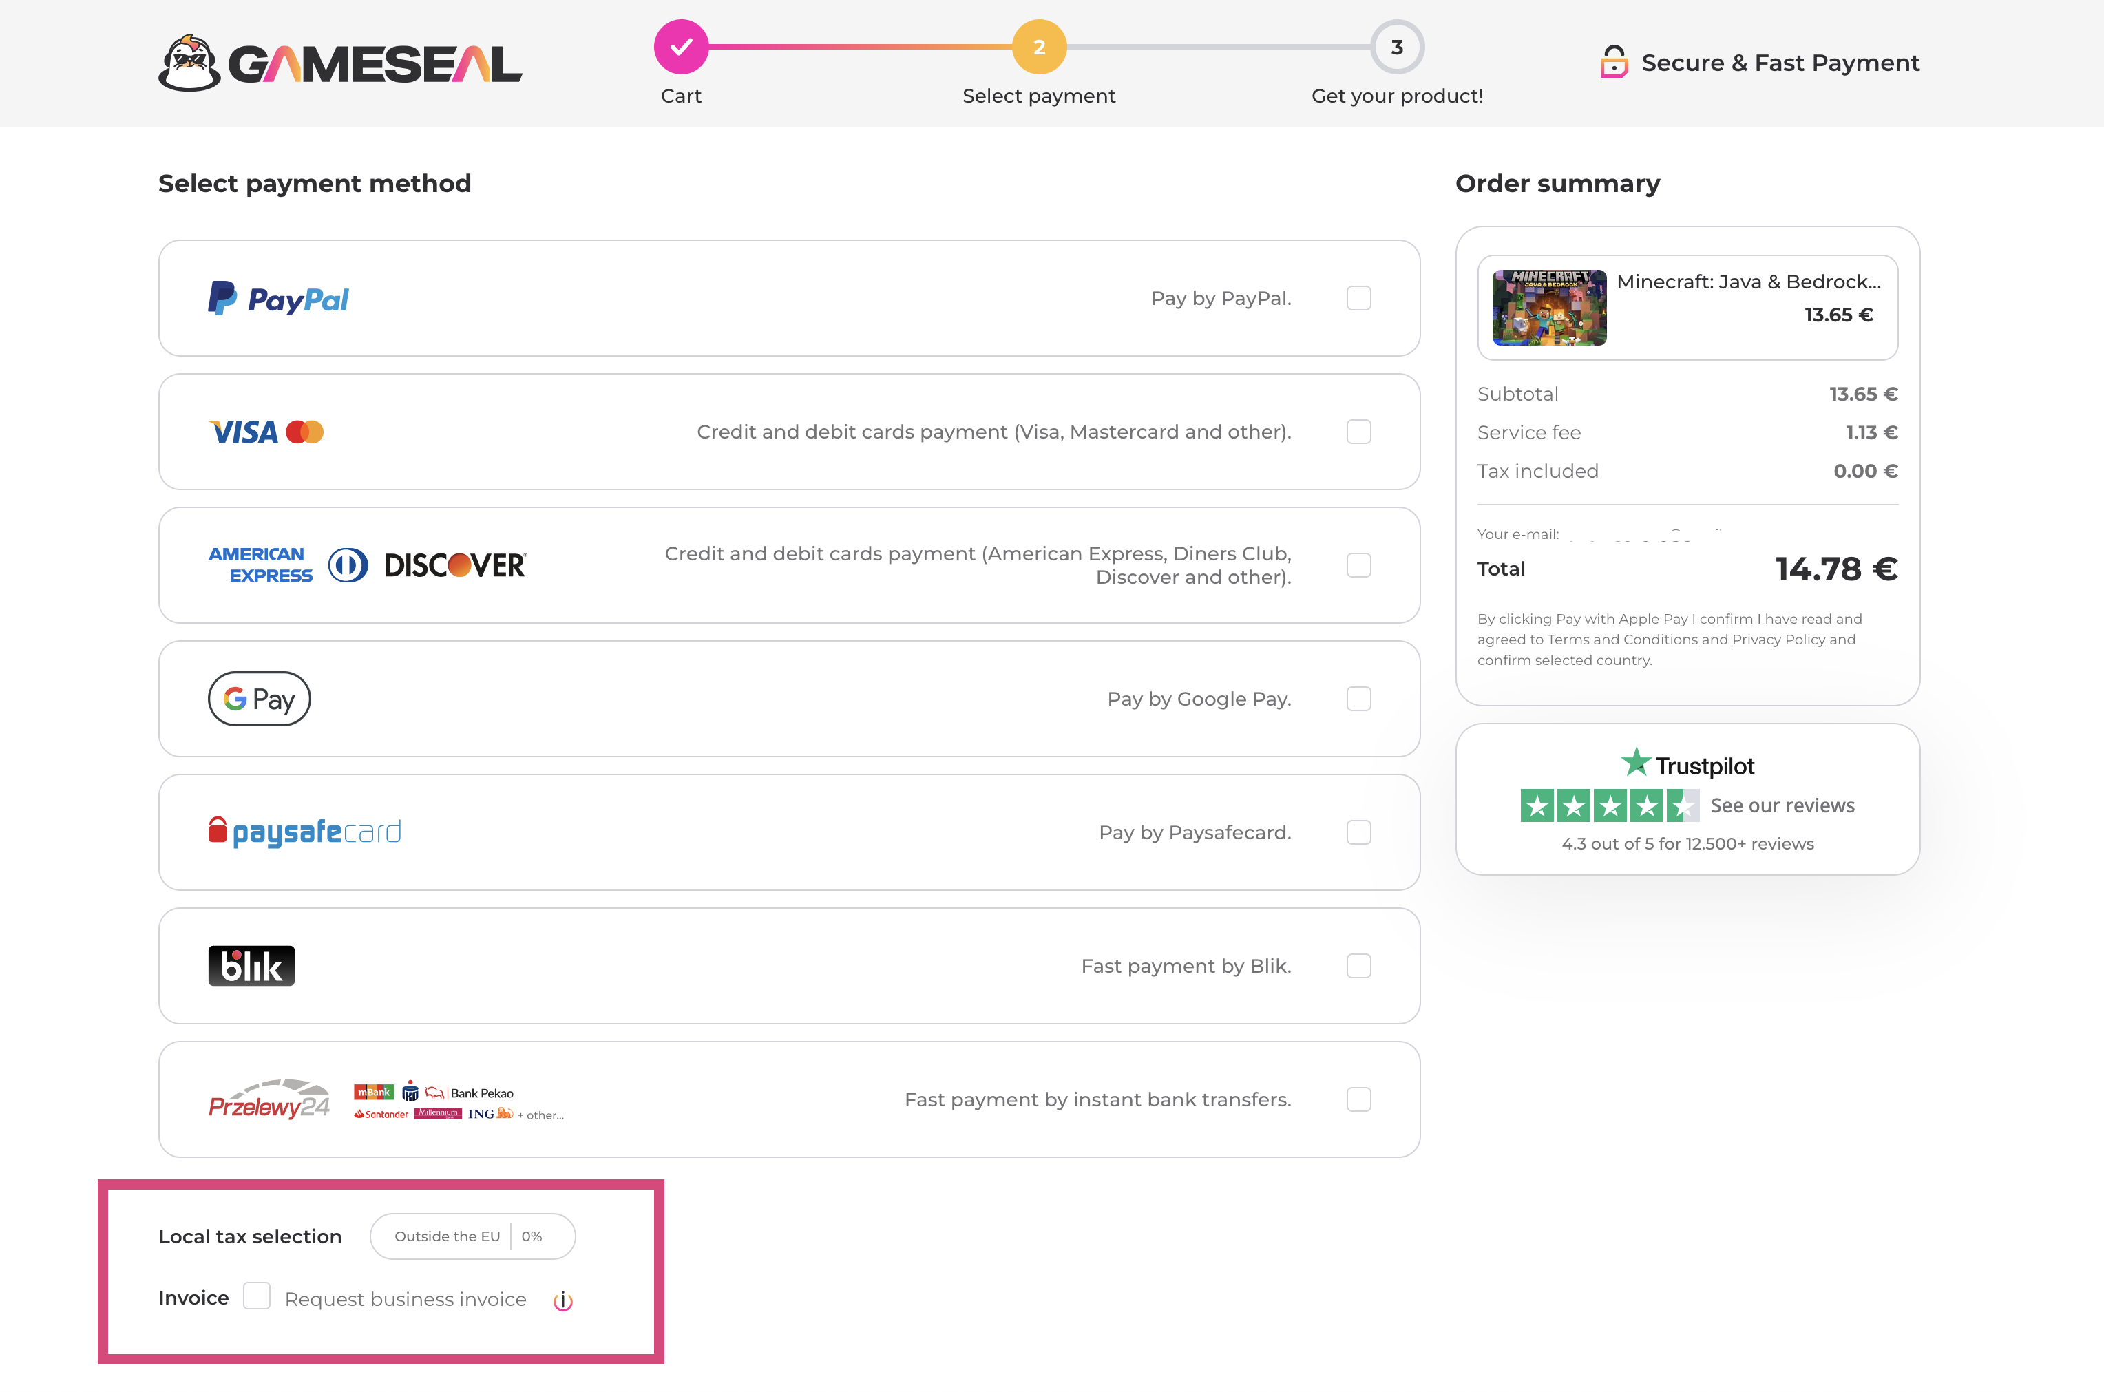Click step 3 Get your product
Image resolution: width=2104 pixels, height=1392 pixels.
pyautogui.click(x=1396, y=48)
